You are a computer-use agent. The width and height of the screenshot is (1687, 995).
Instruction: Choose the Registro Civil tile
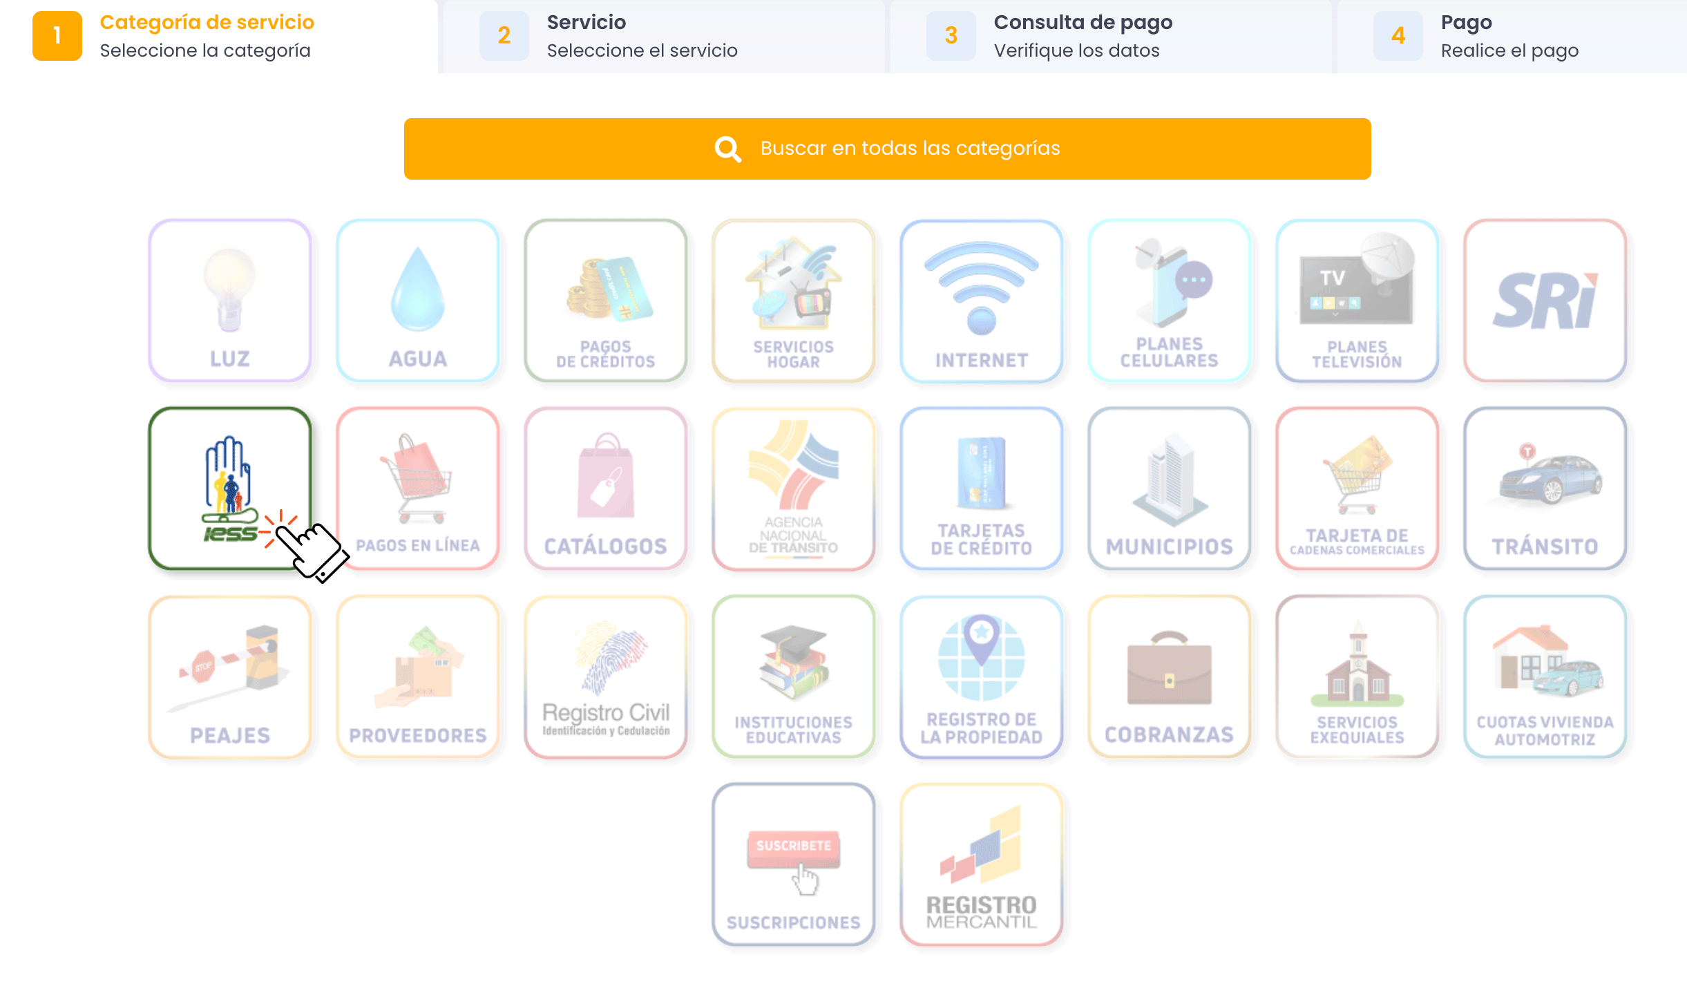[606, 676]
